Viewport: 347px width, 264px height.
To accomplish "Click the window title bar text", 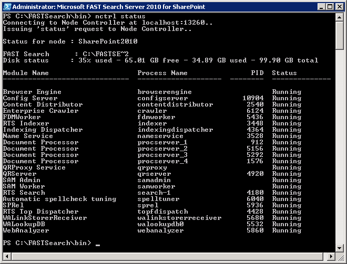I will pos(109,7).
